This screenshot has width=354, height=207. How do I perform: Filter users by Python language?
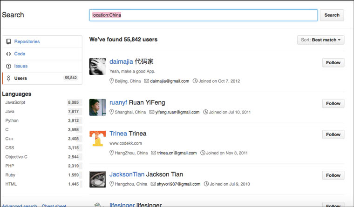coord(12,120)
